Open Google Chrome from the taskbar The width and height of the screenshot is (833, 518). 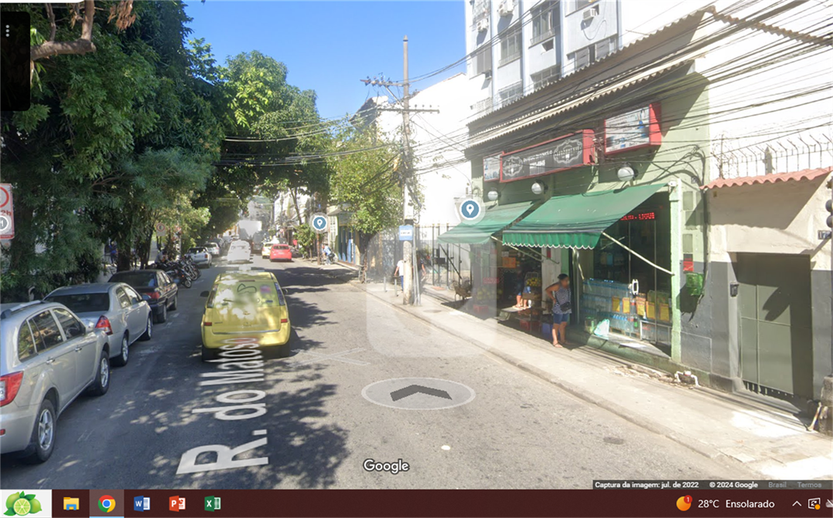tap(106, 503)
